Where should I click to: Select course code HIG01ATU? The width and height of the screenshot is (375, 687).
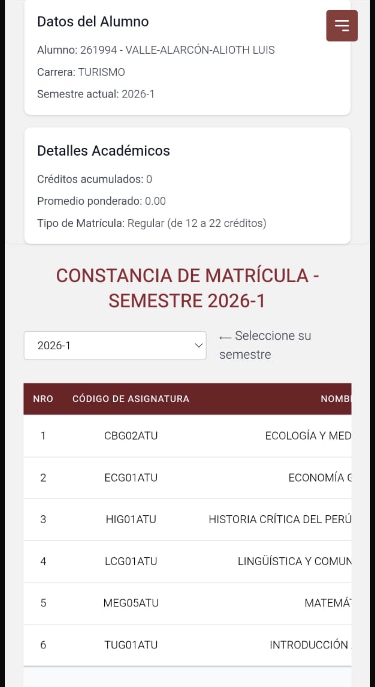131,519
